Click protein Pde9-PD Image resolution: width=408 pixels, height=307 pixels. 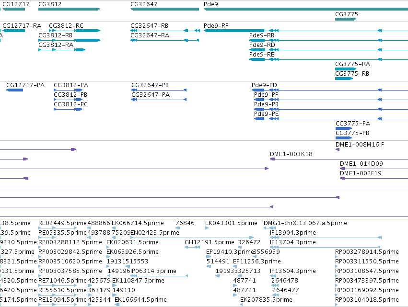click(330, 90)
